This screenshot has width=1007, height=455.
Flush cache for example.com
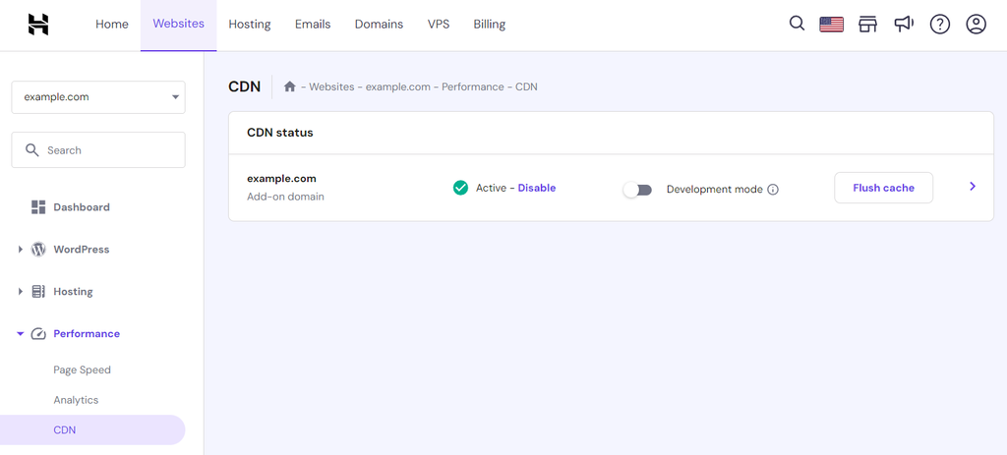883,188
